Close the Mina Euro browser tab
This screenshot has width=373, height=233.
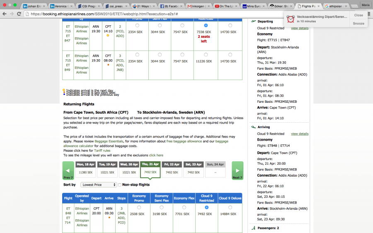[x=264, y=6]
